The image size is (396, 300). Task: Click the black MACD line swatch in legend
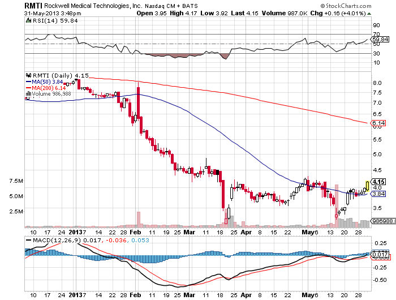pyautogui.click(x=28, y=240)
